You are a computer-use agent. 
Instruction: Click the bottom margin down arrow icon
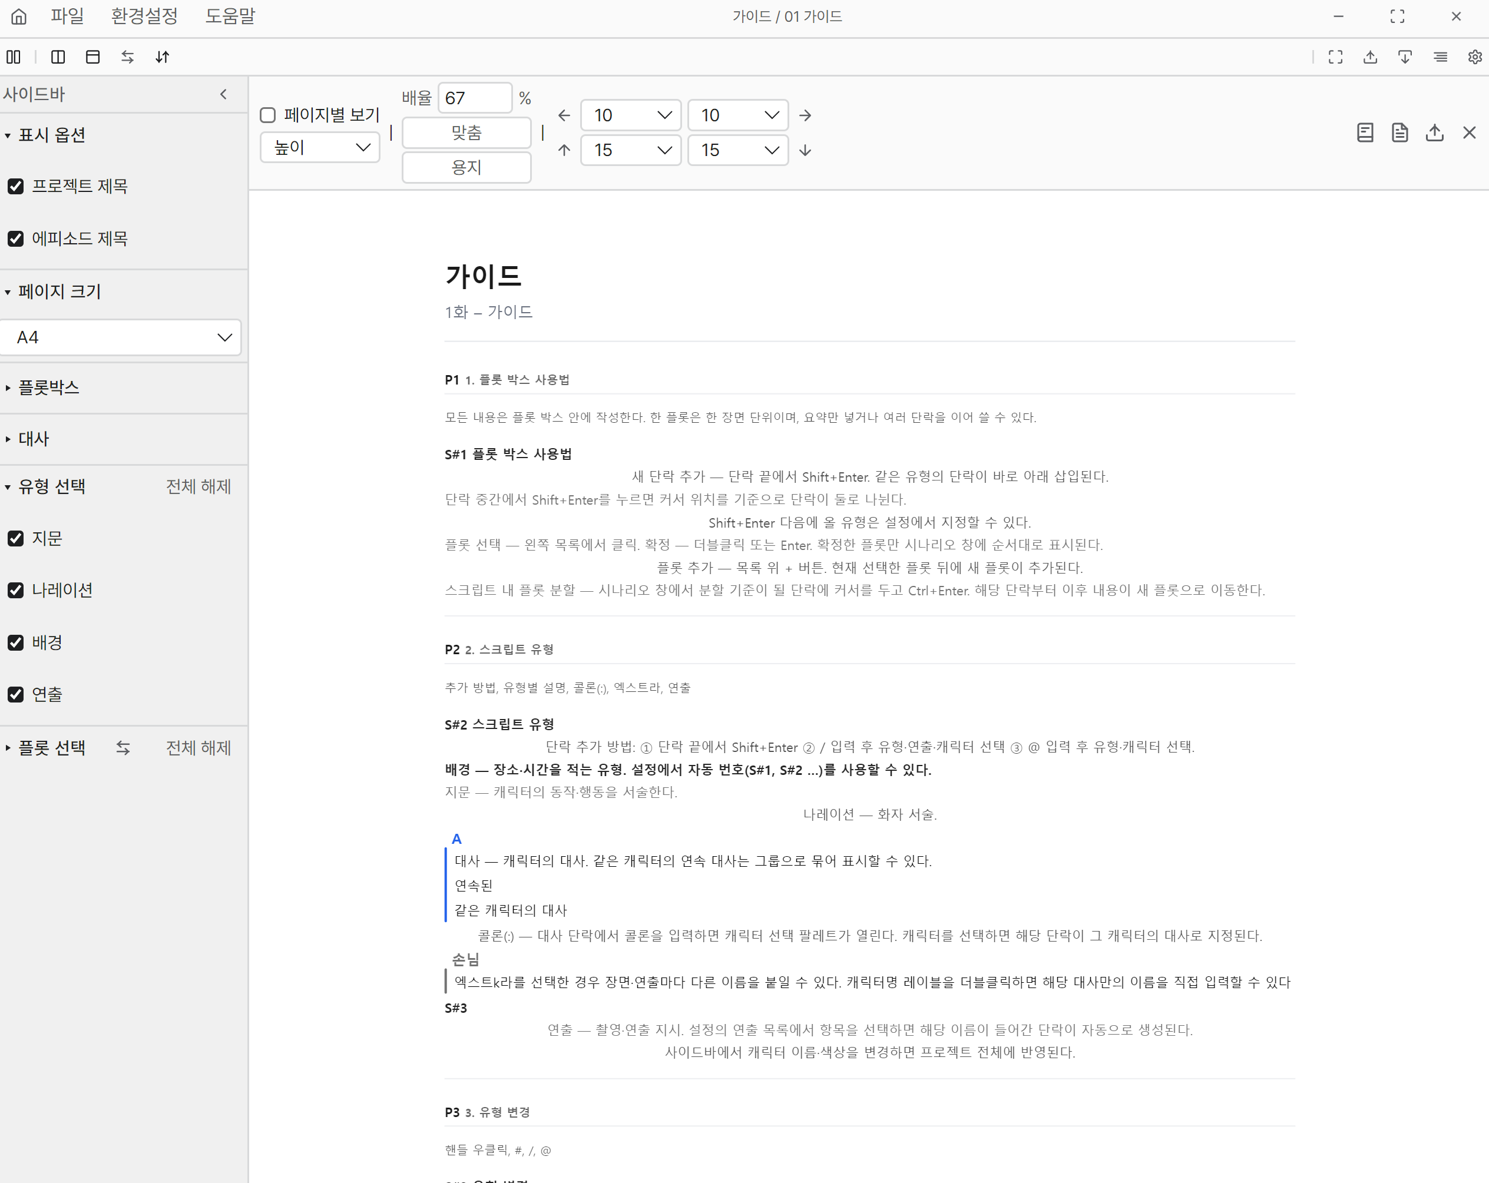coord(805,150)
